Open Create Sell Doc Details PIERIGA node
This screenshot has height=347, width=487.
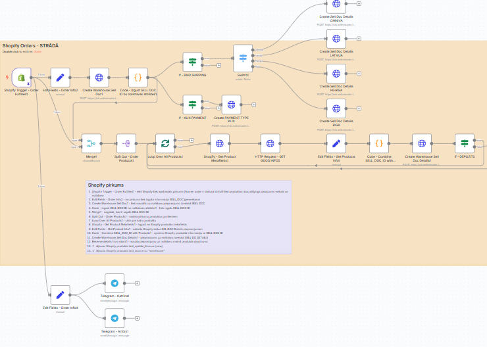[x=336, y=74]
